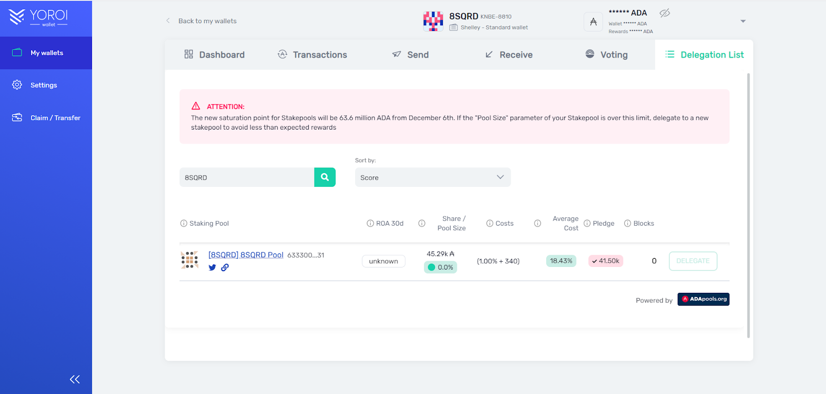The image size is (826, 394).
Task: Select the Delegation List tab
Action: 704,55
